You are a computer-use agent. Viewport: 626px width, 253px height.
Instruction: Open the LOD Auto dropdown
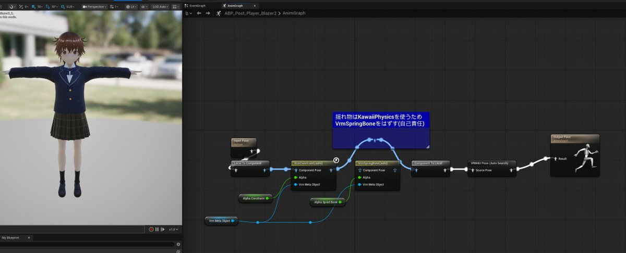pyautogui.click(x=161, y=7)
